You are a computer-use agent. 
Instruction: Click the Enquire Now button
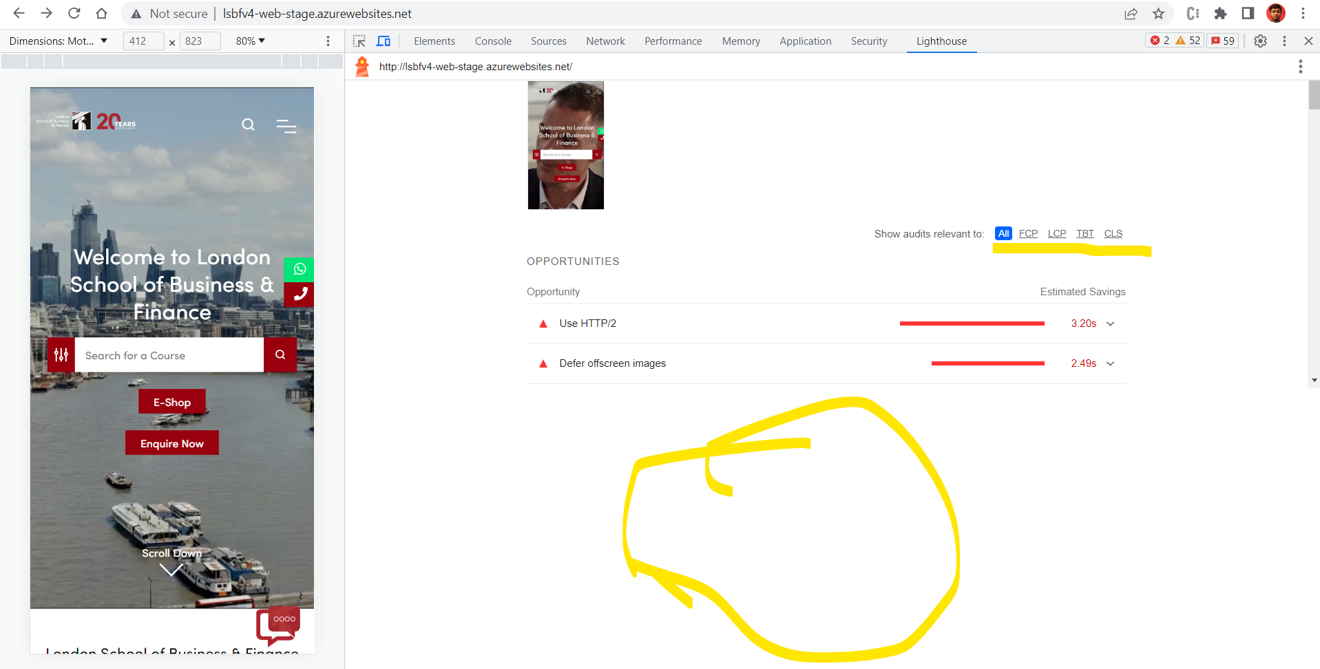(x=171, y=443)
